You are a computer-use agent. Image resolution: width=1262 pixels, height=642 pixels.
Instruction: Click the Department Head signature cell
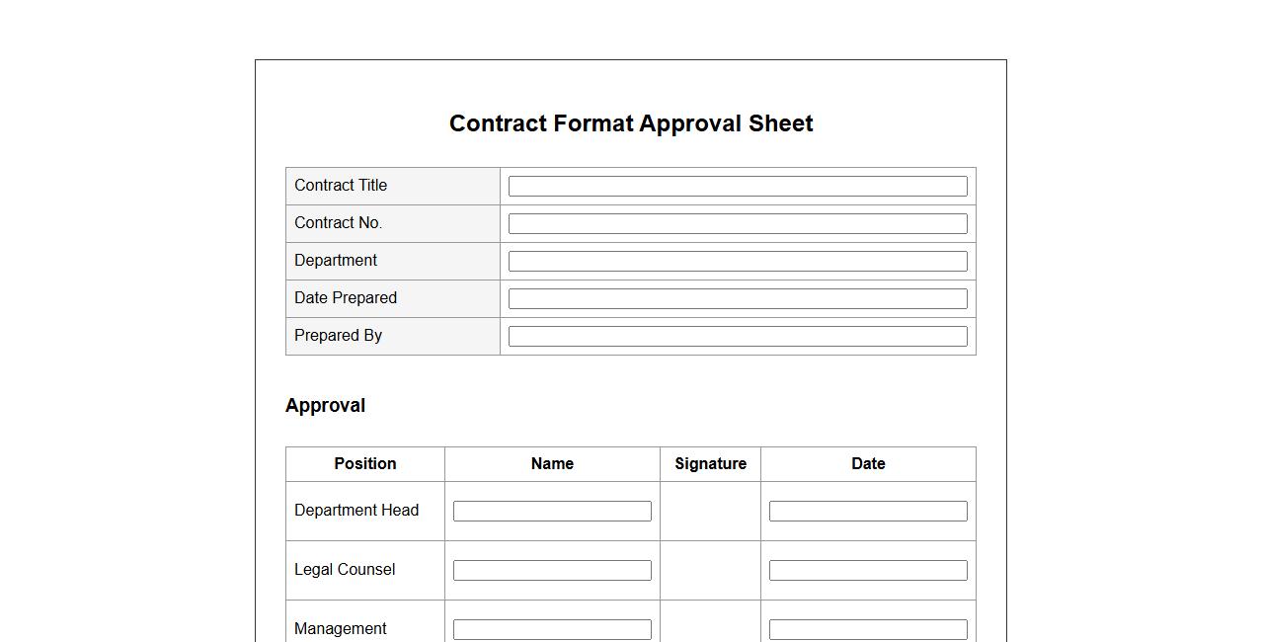[710, 512]
